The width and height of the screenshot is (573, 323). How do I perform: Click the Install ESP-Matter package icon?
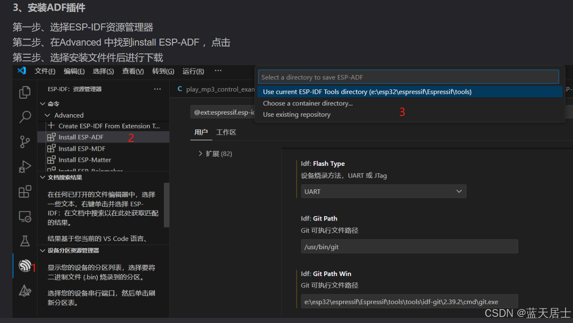tap(51, 160)
